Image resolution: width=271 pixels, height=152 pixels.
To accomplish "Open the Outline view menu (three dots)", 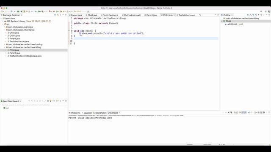I will [264, 15].
